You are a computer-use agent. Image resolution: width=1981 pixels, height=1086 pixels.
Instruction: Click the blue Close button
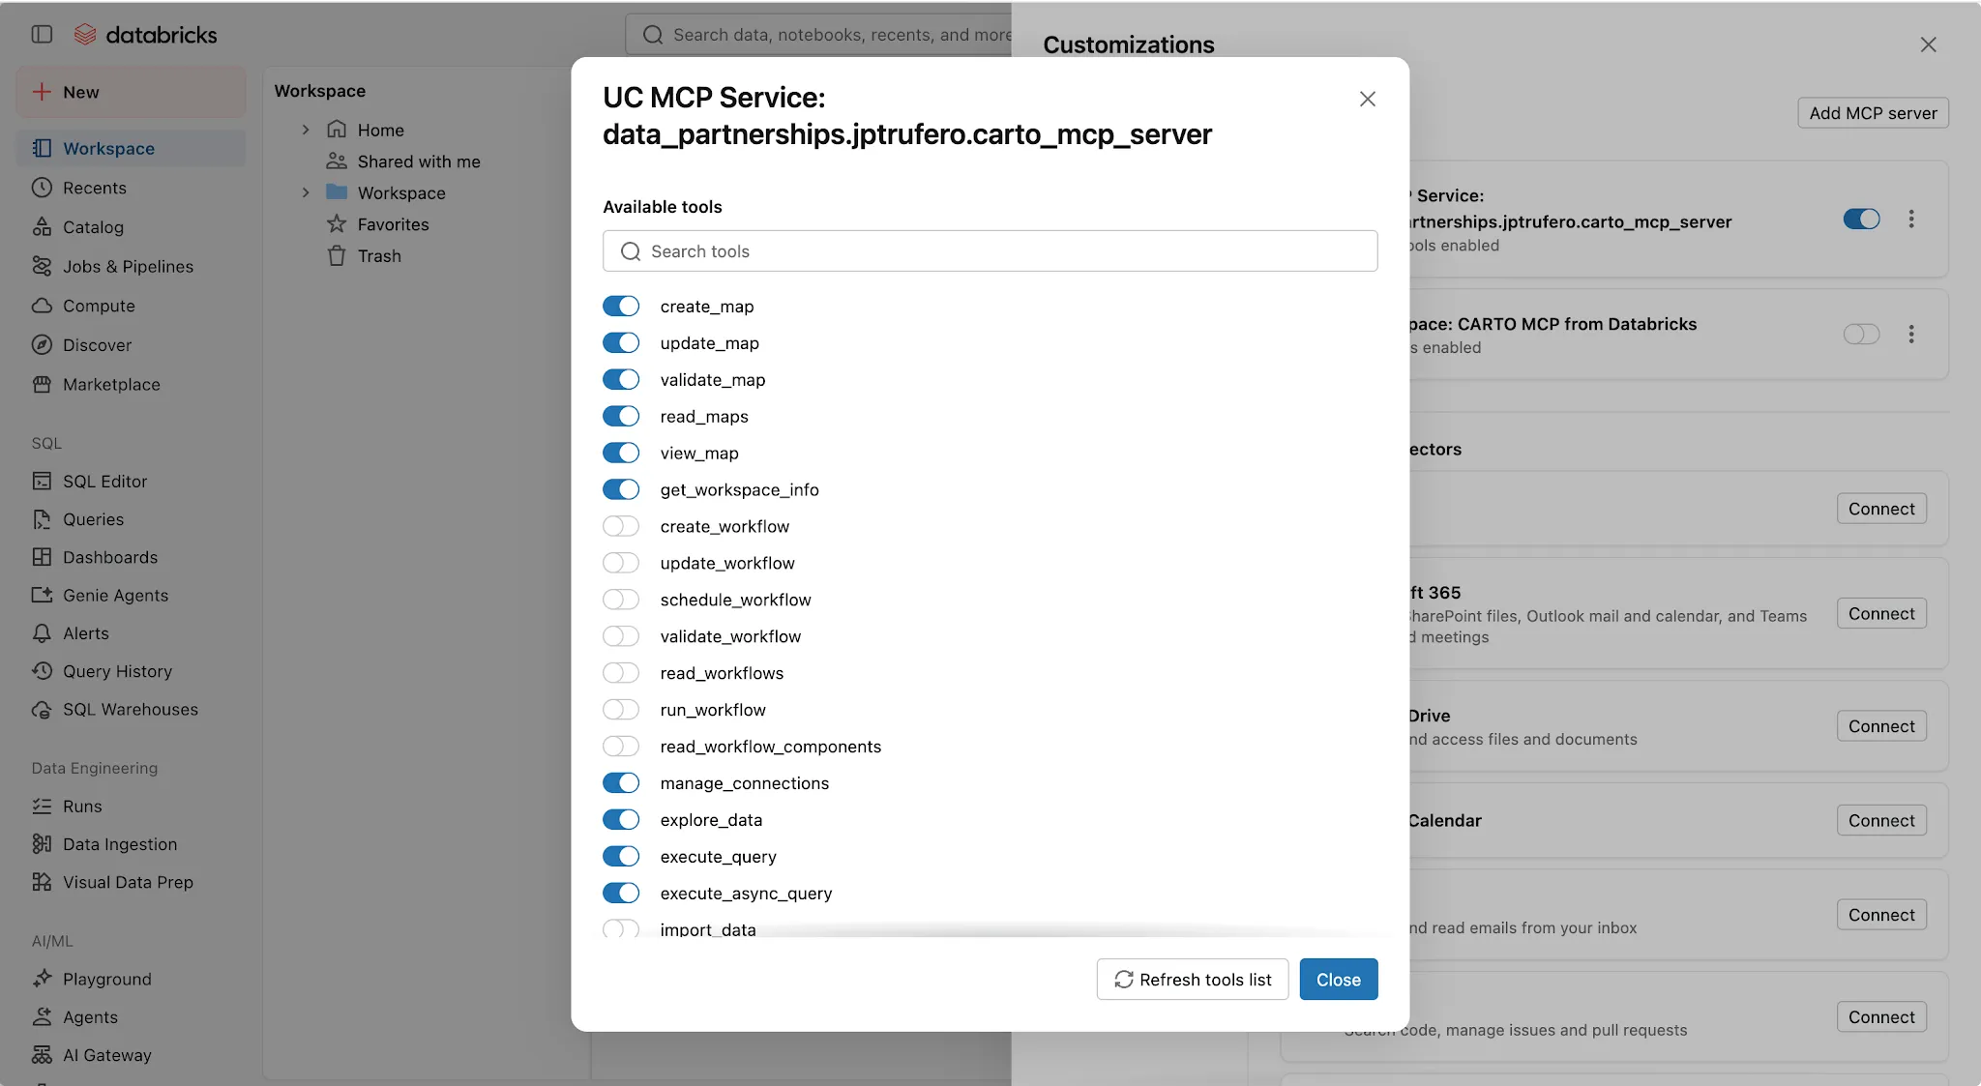click(x=1339, y=980)
